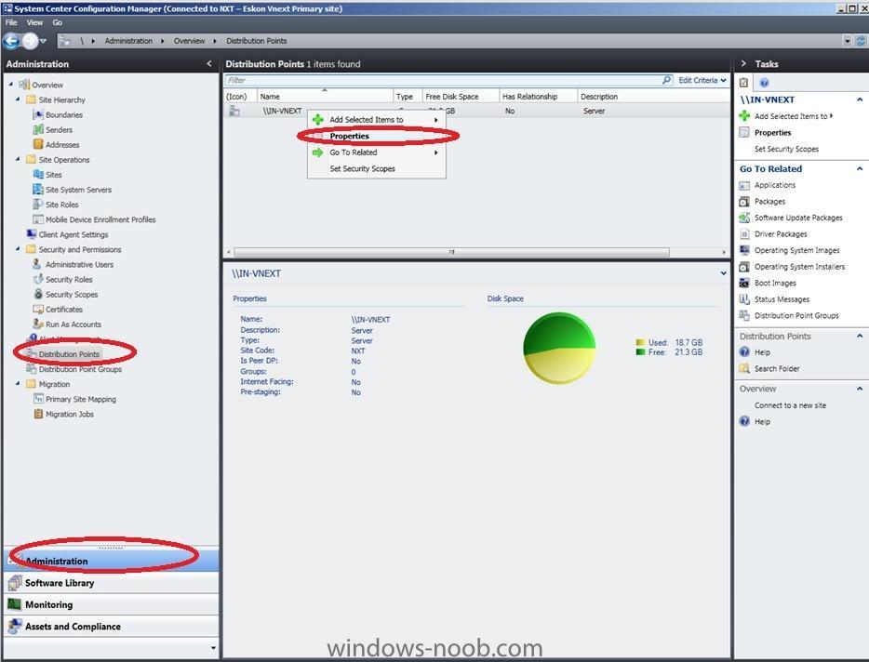Click the Software Update Packages icon
Viewport: 869px width, 662px height.
(x=744, y=218)
